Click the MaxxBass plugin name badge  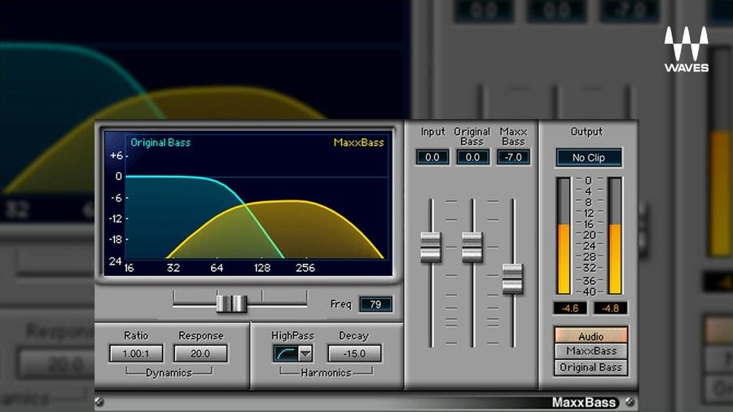pyautogui.click(x=583, y=402)
